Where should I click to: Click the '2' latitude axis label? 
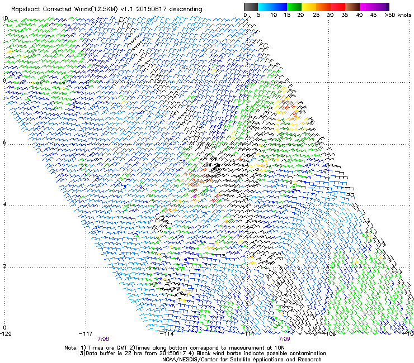click(x=4, y=266)
